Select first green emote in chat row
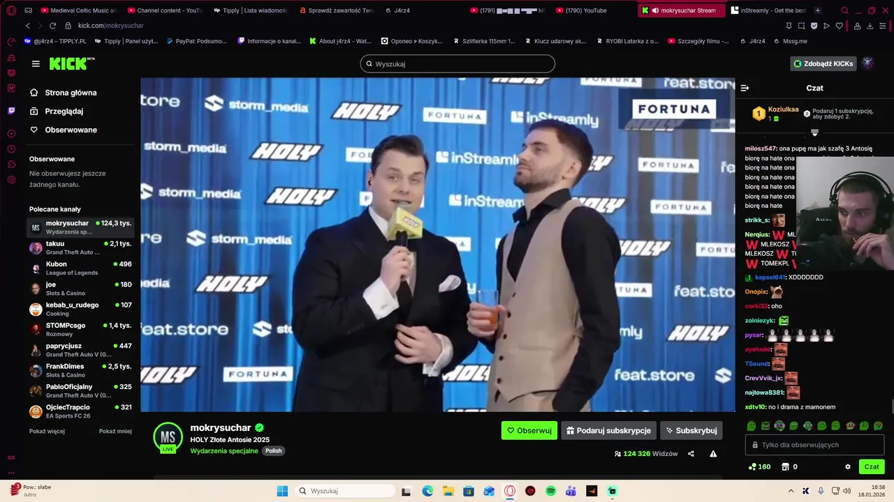Viewport: 894px width, 502px height. click(x=752, y=426)
